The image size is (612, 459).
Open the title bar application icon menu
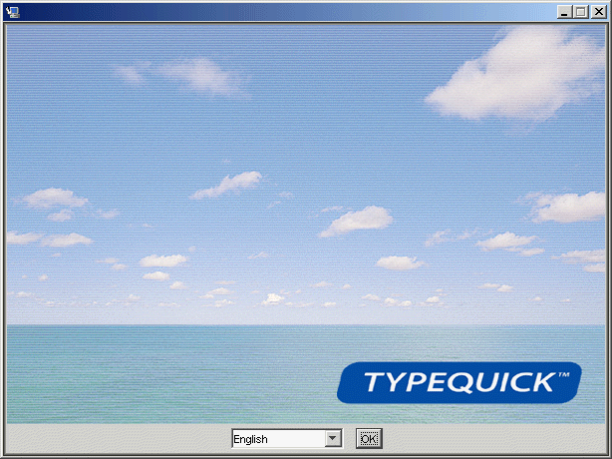[x=13, y=13]
